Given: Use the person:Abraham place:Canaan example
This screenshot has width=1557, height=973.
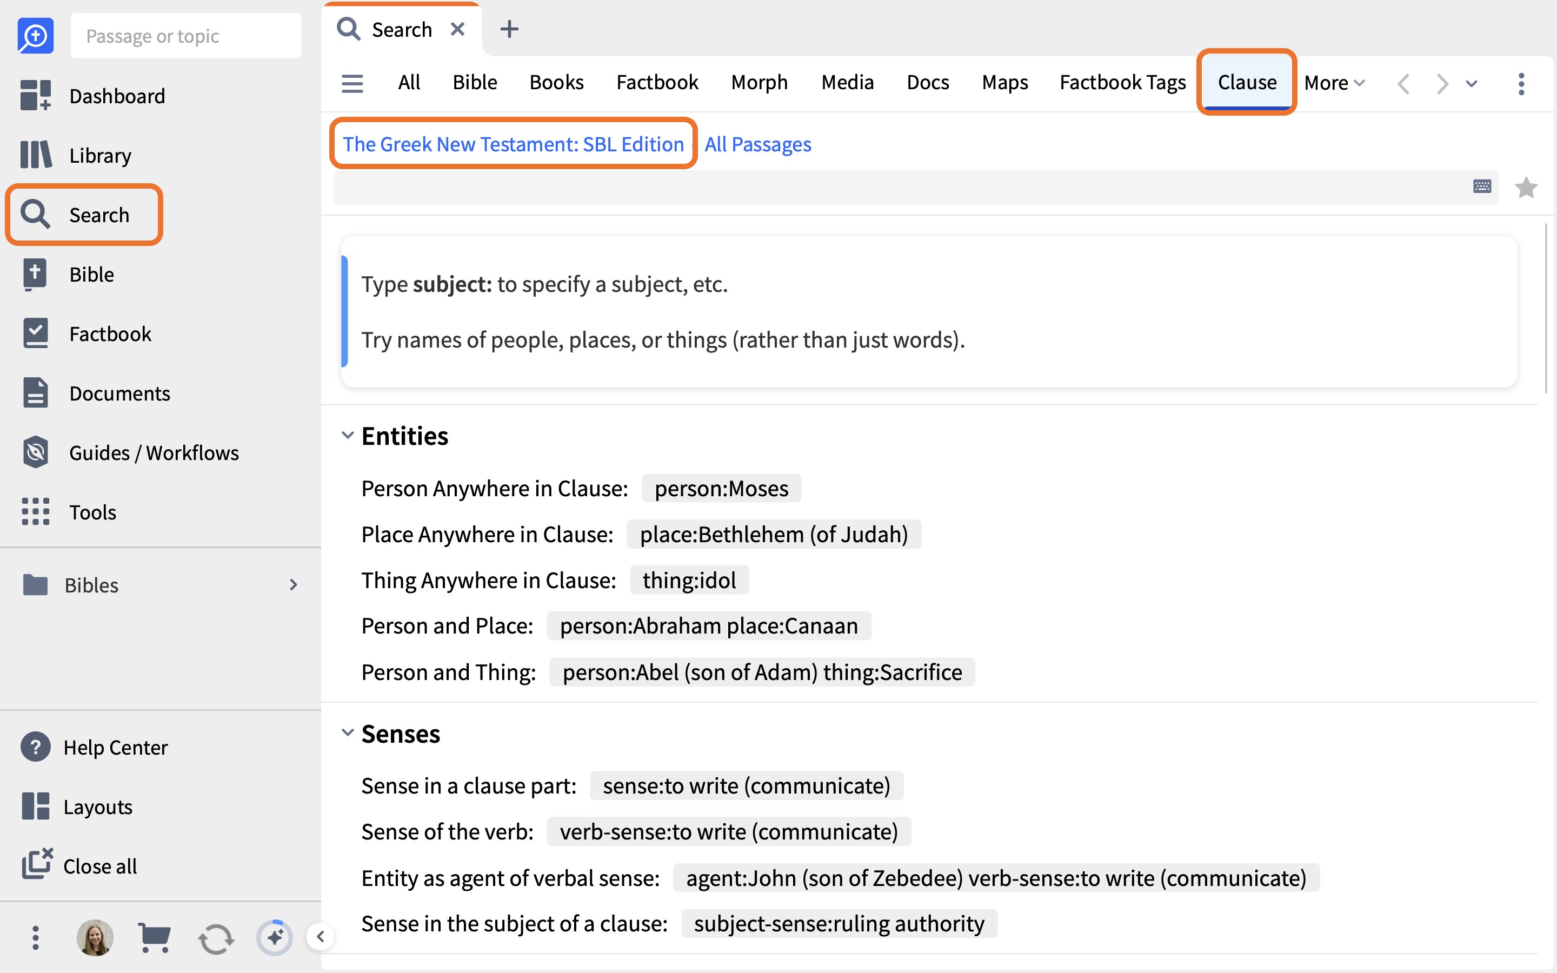Looking at the screenshot, I should tap(708, 625).
